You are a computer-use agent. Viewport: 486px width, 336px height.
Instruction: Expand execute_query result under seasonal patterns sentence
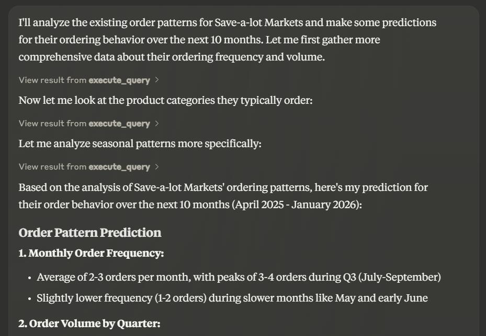click(x=88, y=166)
